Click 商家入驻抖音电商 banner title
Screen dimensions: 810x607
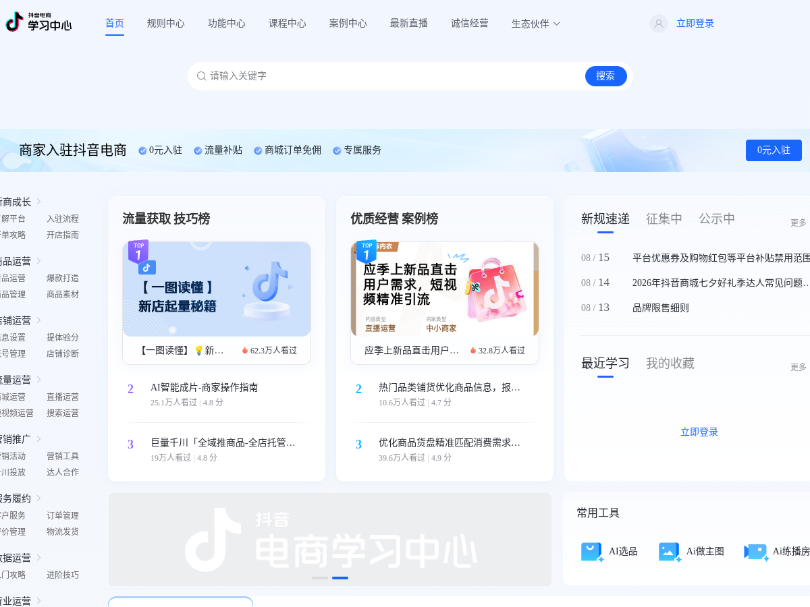tap(73, 150)
